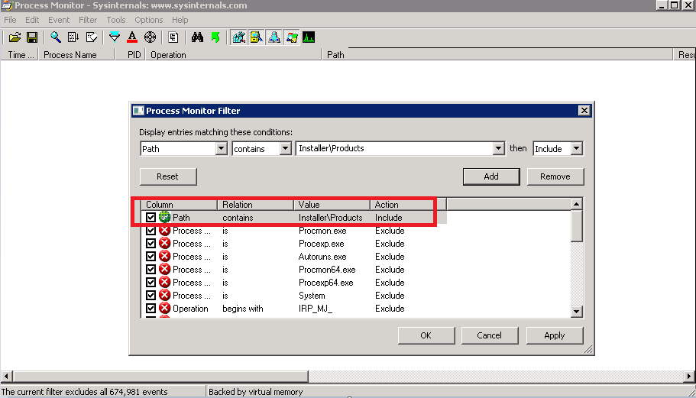The height and width of the screenshot is (398, 696).
Task: Click the filter list scroll down arrow
Action: tap(576, 312)
